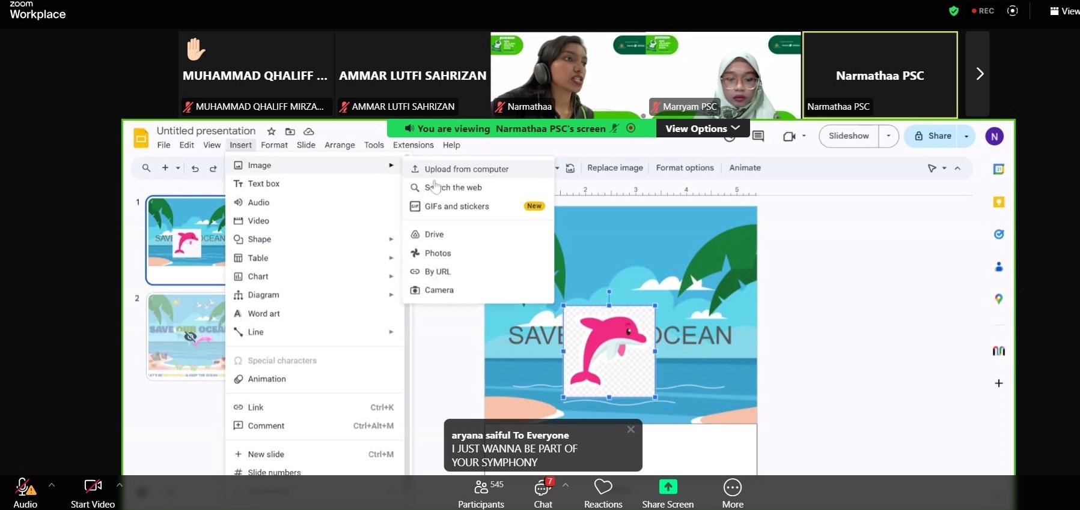Viewport: 1080px width, 510px height.
Task: Open the Format menu
Action: tap(274, 145)
